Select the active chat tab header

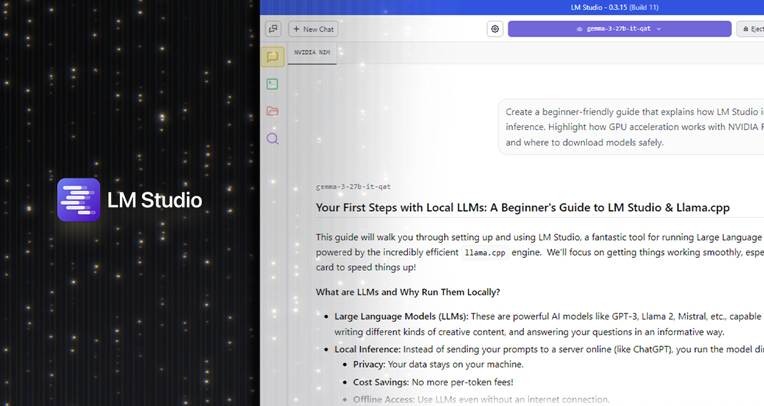pos(312,53)
